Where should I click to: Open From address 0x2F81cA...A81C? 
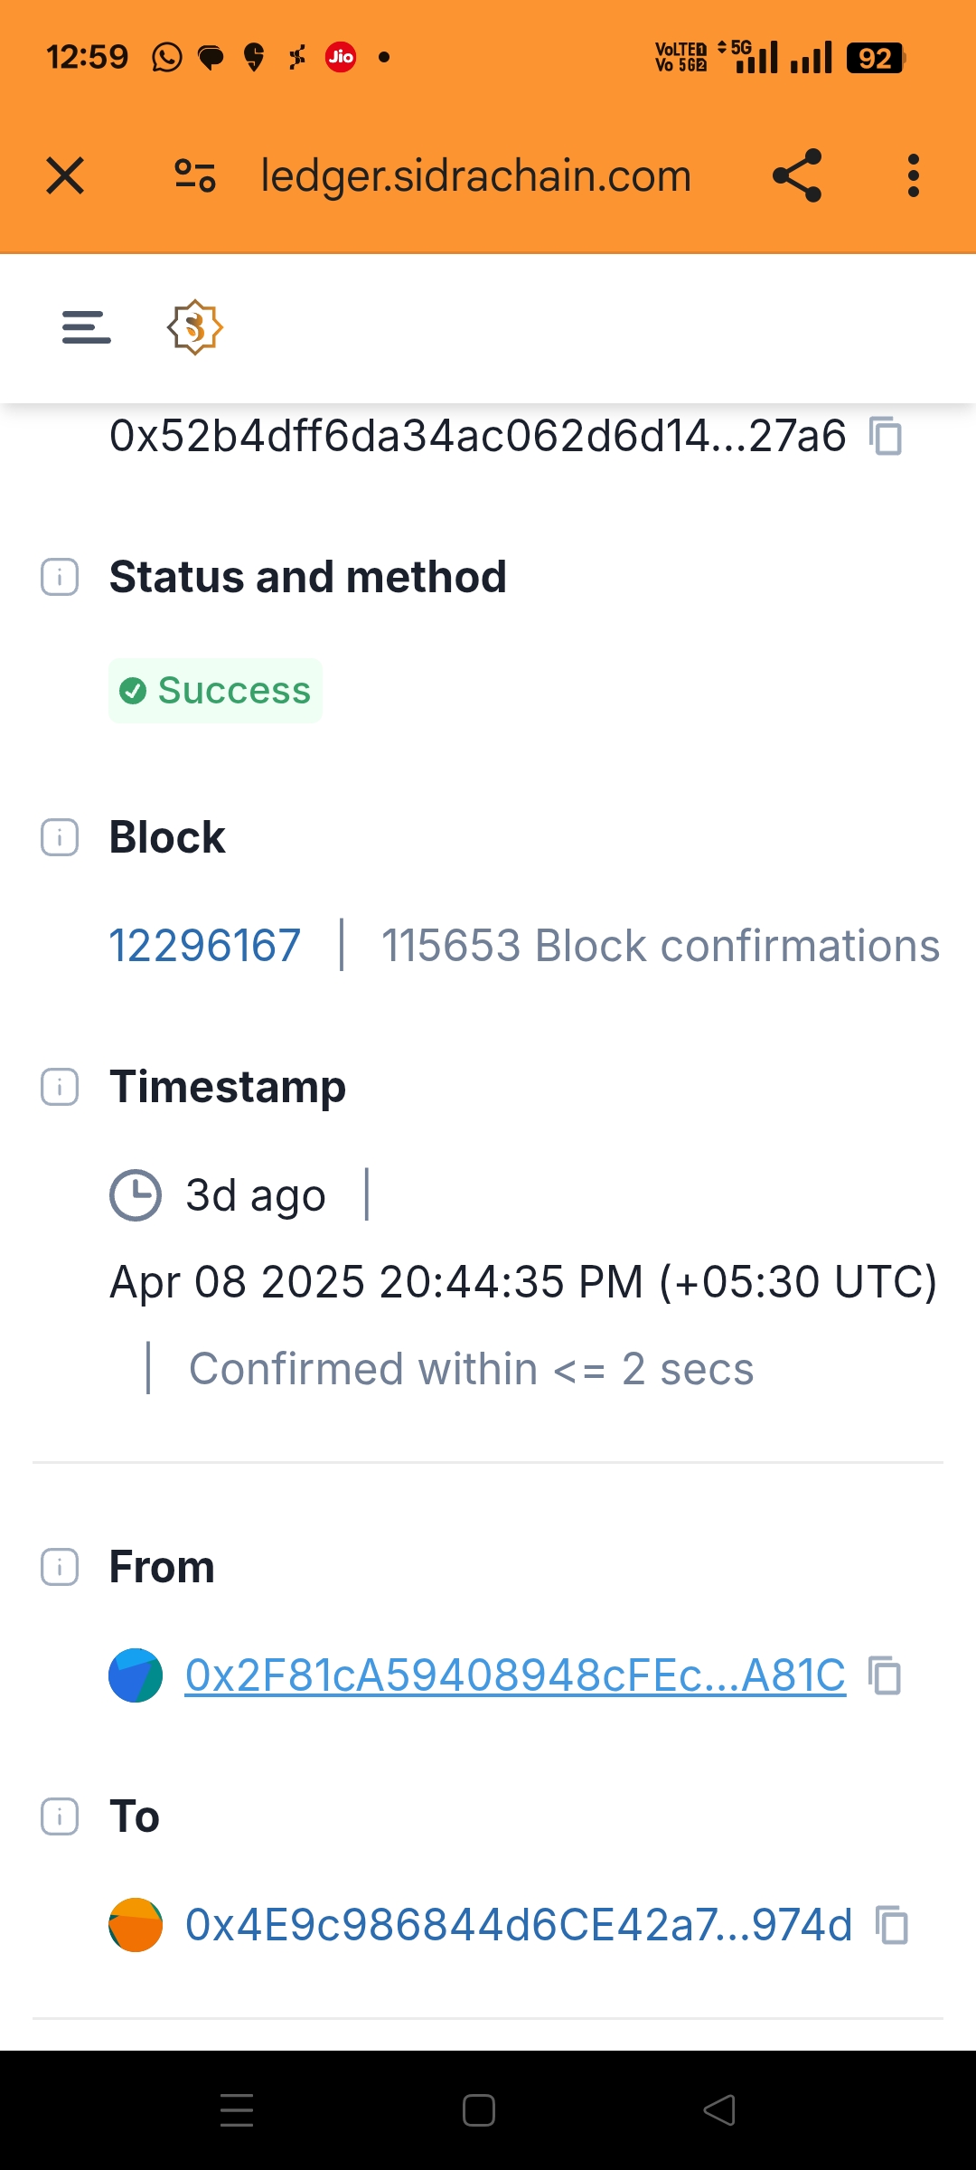515,1675
